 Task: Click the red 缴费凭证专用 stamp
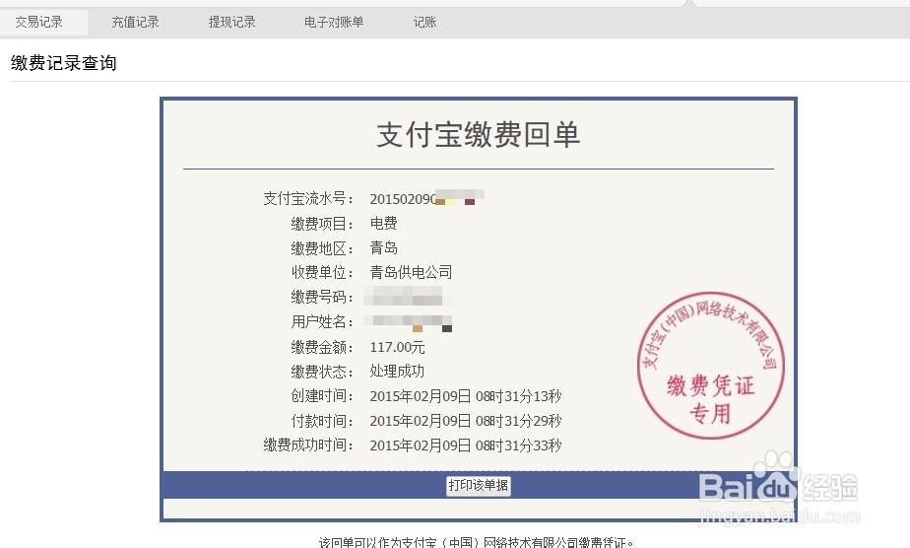710,365
